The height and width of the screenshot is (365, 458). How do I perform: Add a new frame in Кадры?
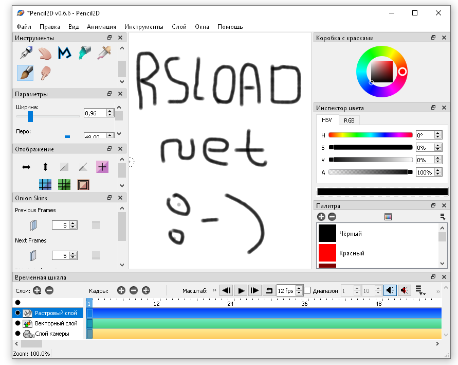coord(121,290)
